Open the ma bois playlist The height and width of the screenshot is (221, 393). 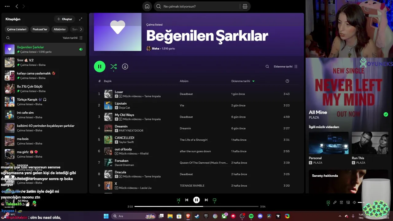coord(44,141)
